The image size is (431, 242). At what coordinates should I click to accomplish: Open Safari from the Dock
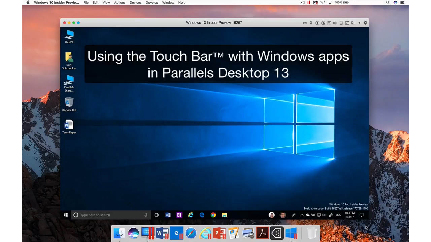tap(191, 233)
